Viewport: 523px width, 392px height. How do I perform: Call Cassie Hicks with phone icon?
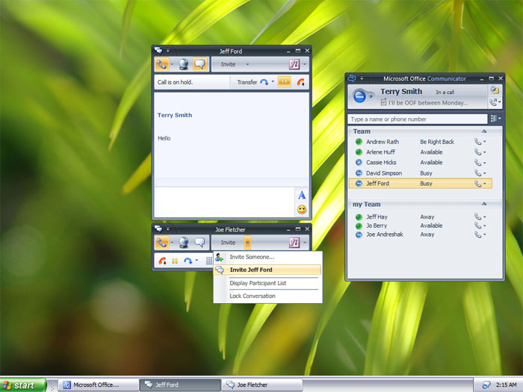(x=478, y=163)
